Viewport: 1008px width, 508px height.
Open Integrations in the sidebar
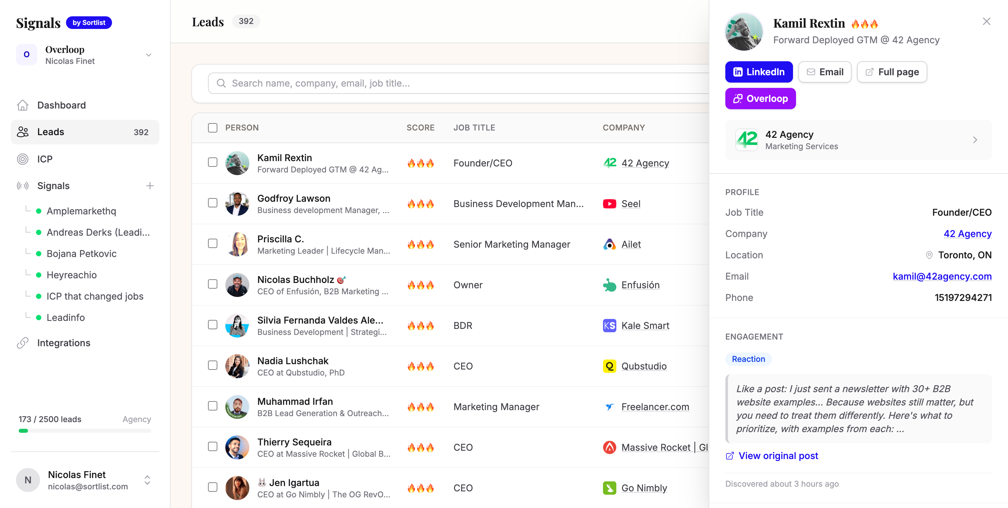pyautogui.click(x=85, y=343)
